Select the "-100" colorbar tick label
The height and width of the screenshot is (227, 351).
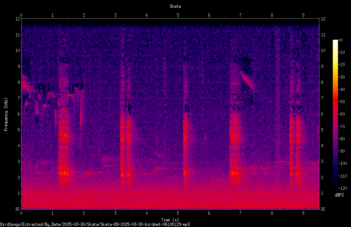tap(342, 163)
